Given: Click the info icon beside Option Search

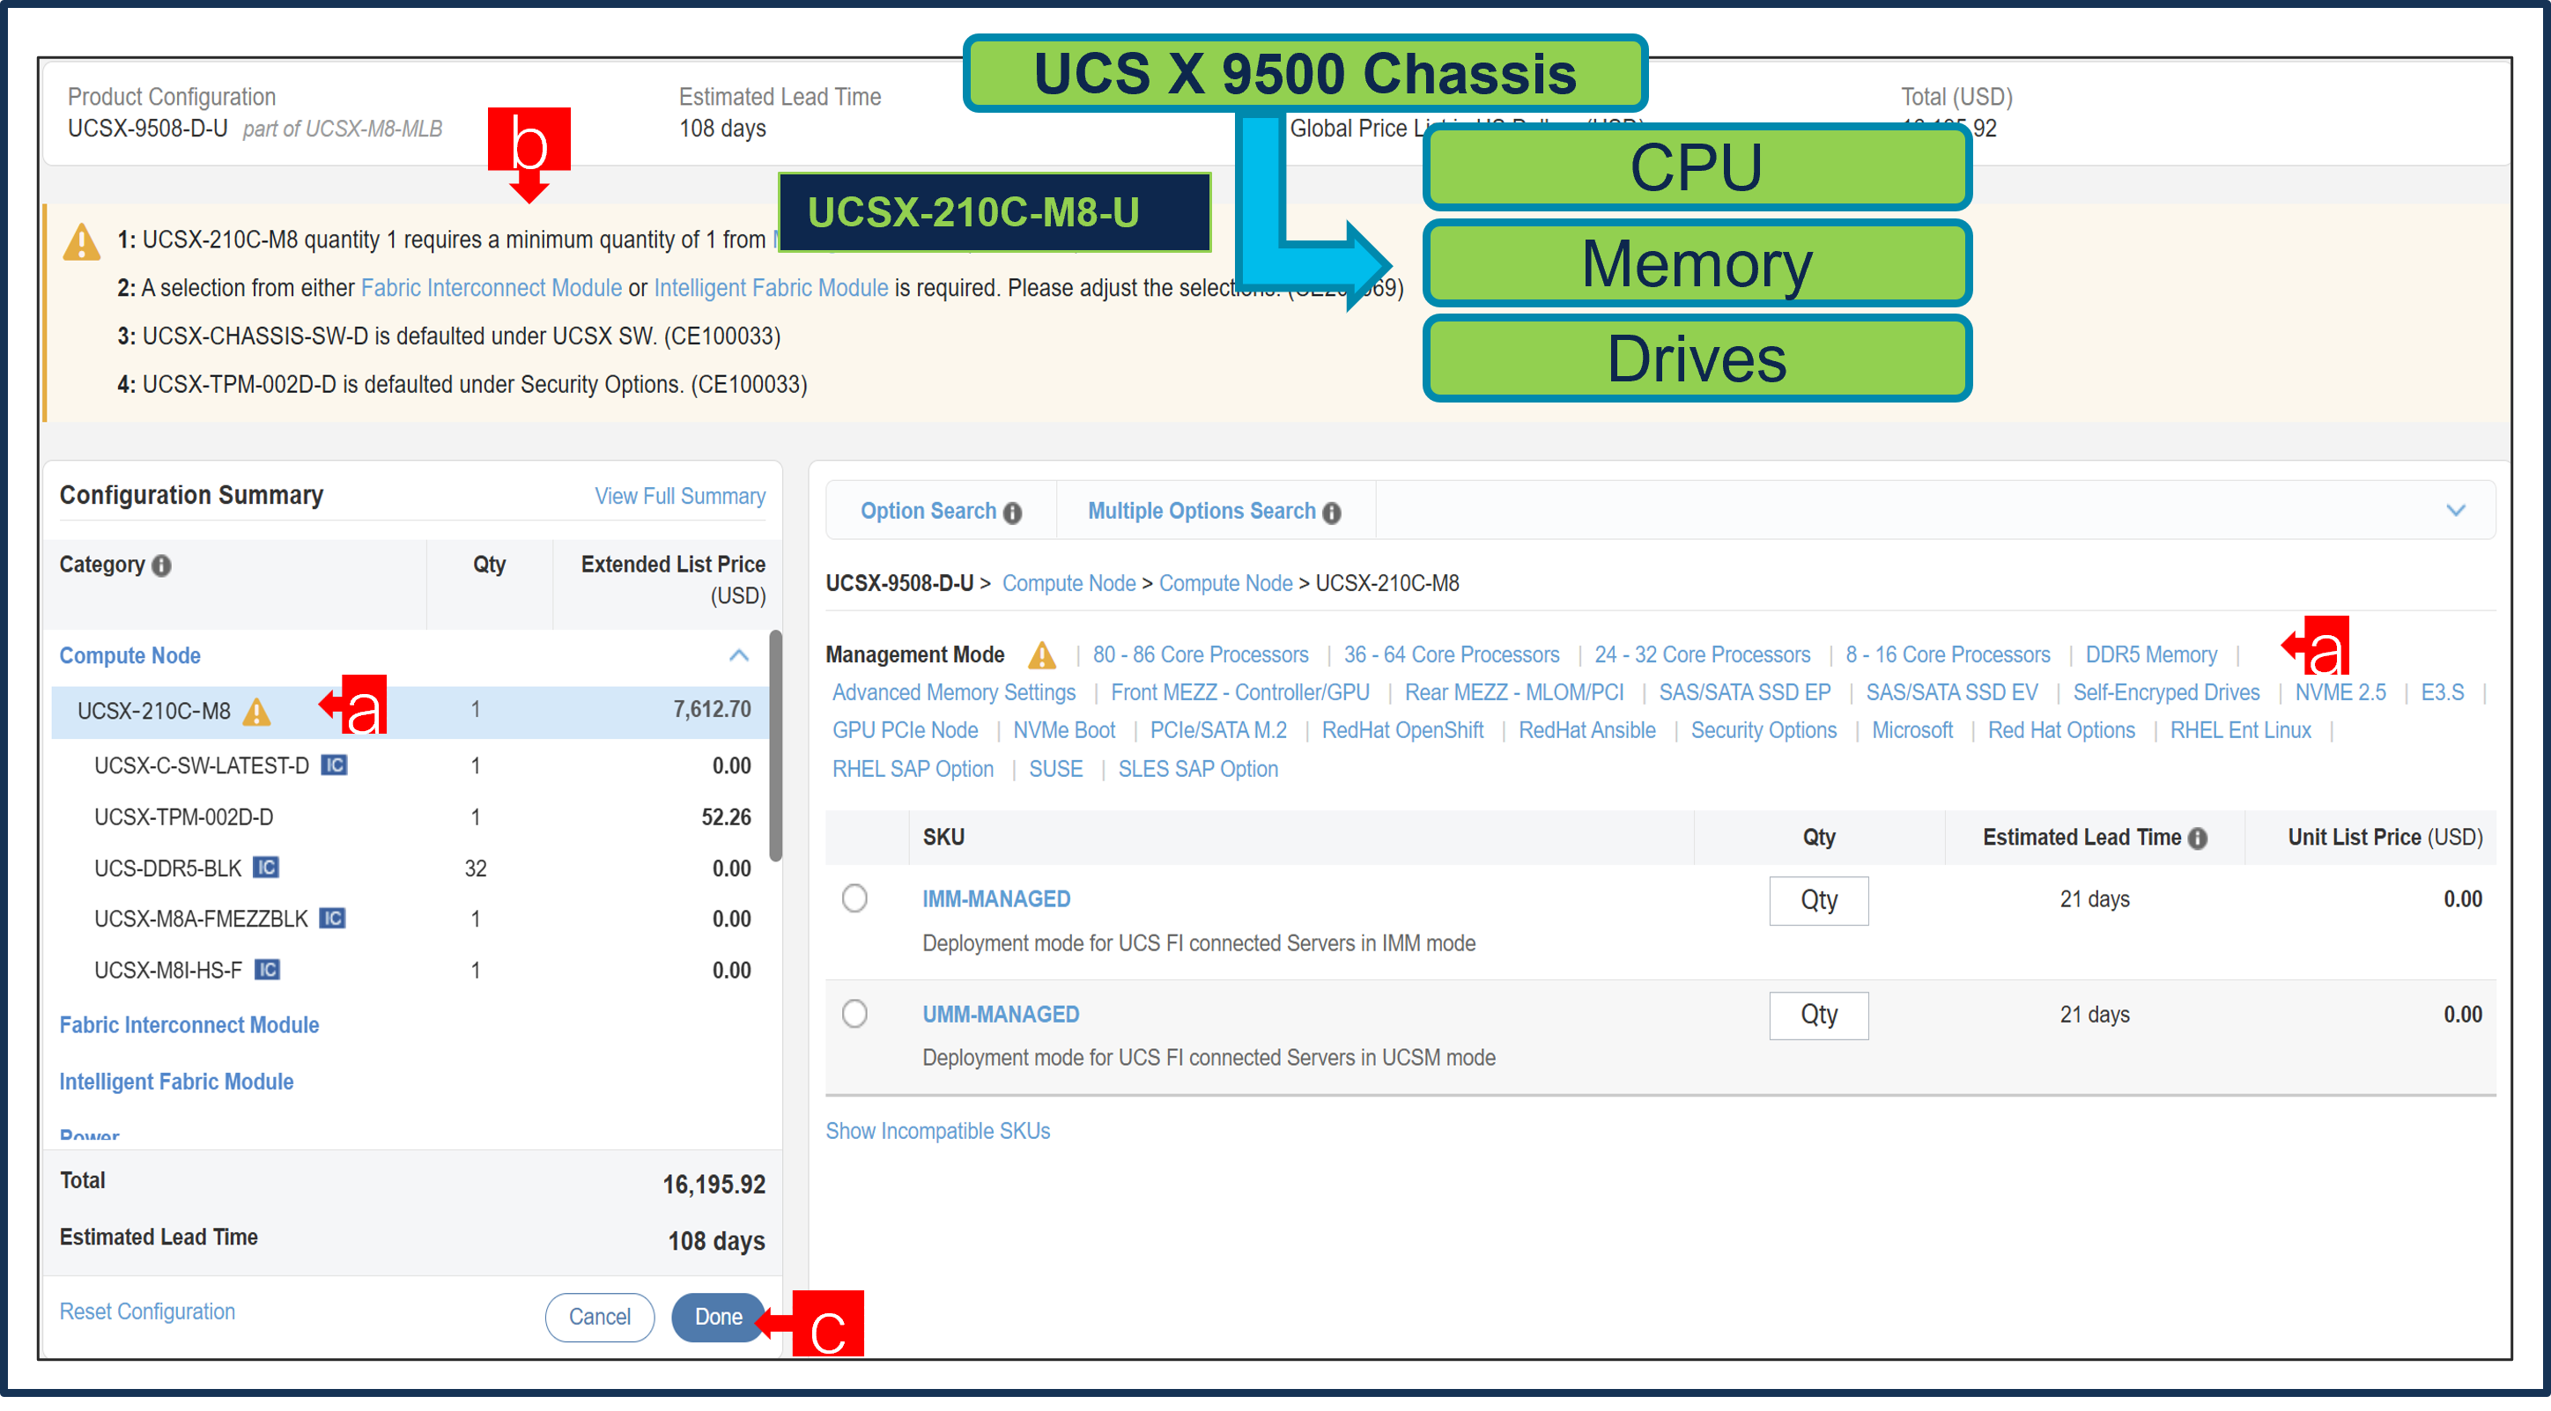Looking at the screenshot, I should (1012, 513).
